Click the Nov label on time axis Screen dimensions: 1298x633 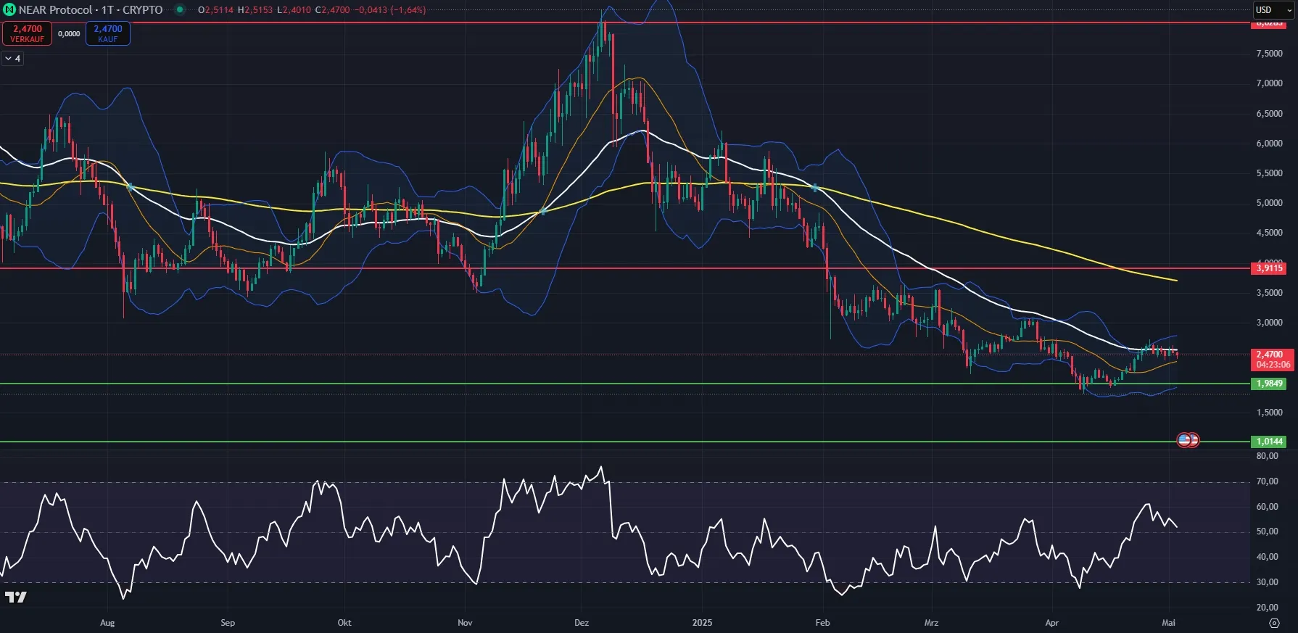465,623
